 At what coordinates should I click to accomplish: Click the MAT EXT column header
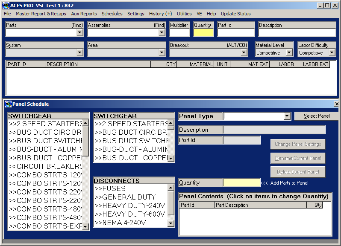tap(250, 64)
